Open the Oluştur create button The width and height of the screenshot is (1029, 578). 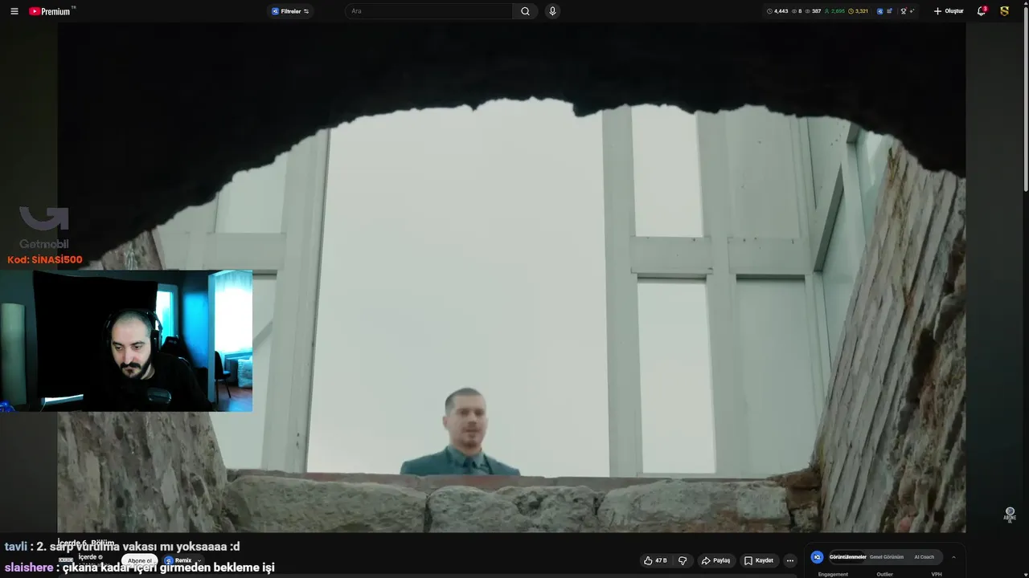949,11
